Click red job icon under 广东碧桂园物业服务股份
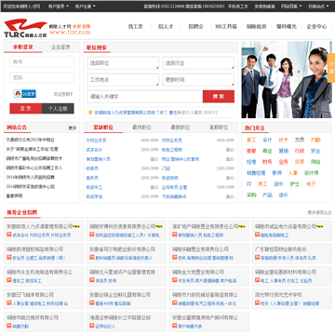 tap(258, 258)
